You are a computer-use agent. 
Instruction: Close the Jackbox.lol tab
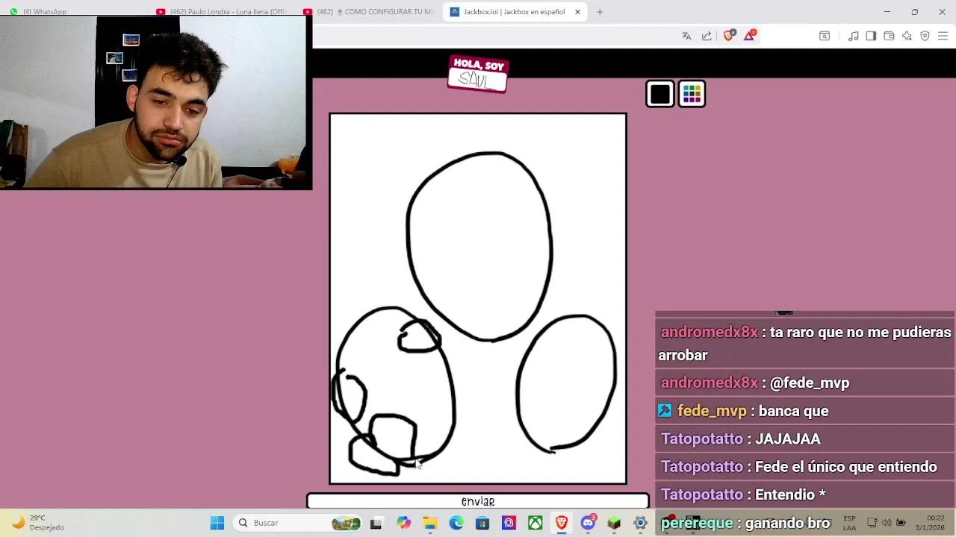click(x=577, y=12)
